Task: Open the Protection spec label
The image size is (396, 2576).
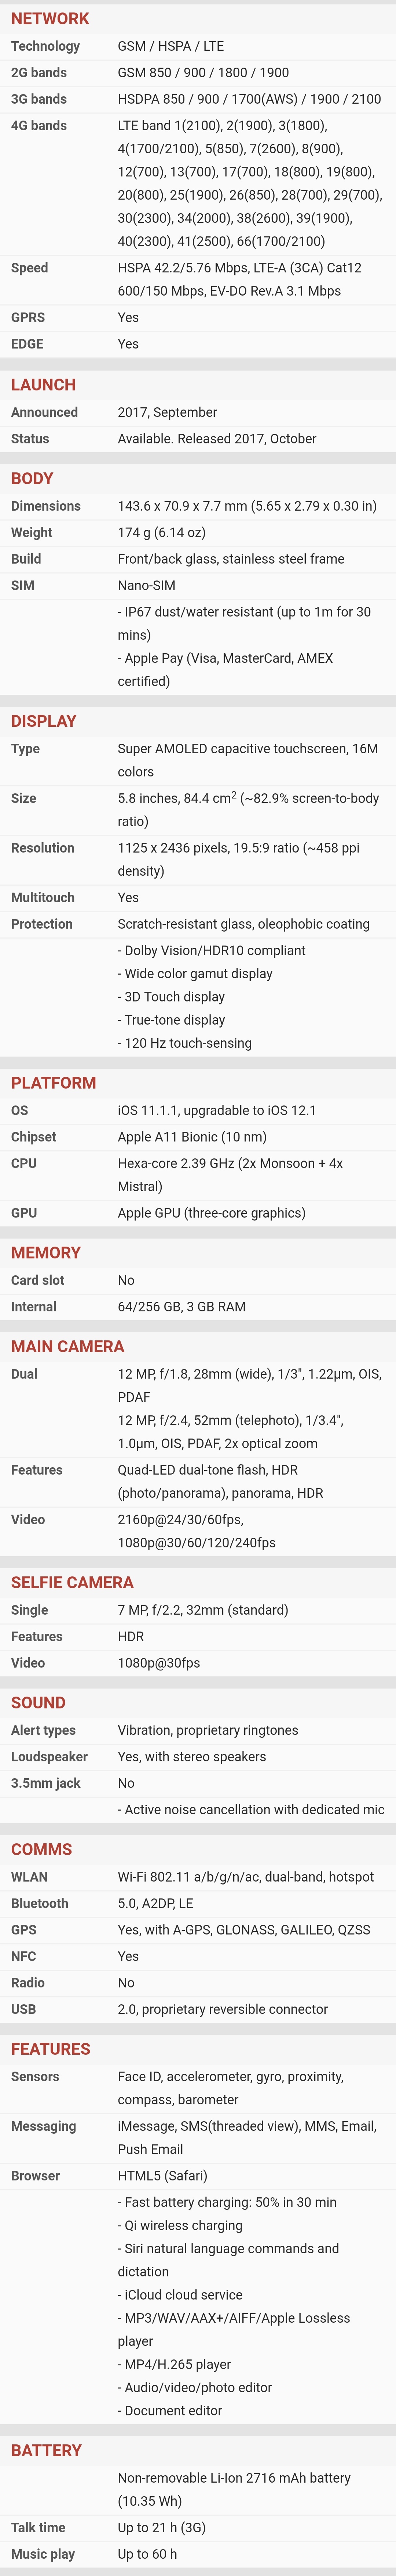Action: 41,924
